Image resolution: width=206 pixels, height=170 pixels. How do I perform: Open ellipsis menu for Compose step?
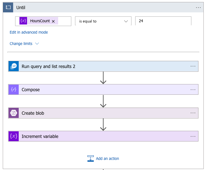(193, 89)
